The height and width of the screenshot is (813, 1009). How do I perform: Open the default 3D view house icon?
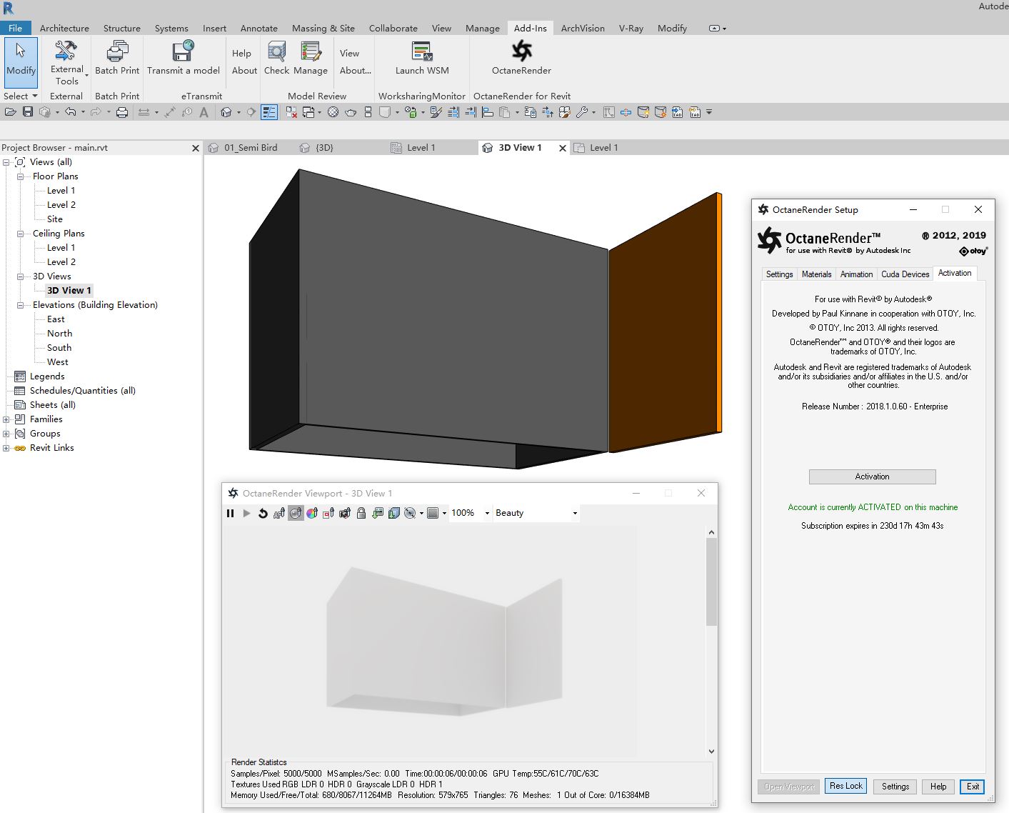pos(226,112)
